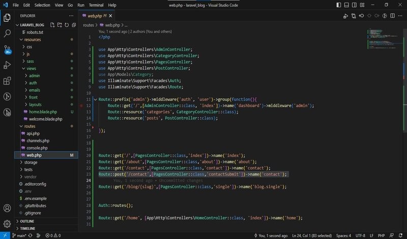Click Spaces: 4 indentation setting
Viewport: 407px width, 239px height.
(343, 235)
